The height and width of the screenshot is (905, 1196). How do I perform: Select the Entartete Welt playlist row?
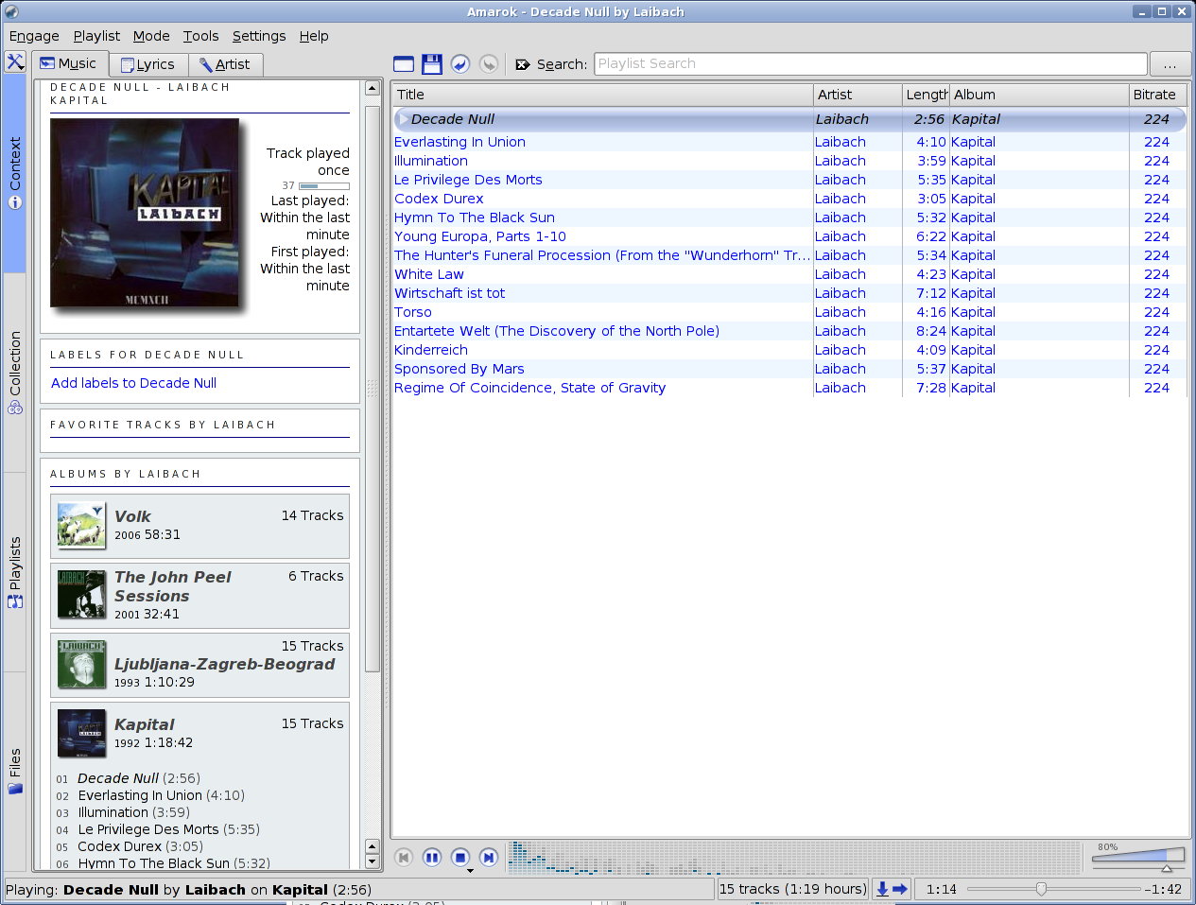[789, 331]
